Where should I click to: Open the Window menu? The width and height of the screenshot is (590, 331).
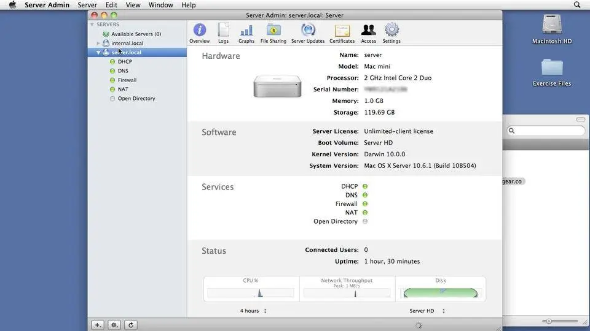point(160,5)
